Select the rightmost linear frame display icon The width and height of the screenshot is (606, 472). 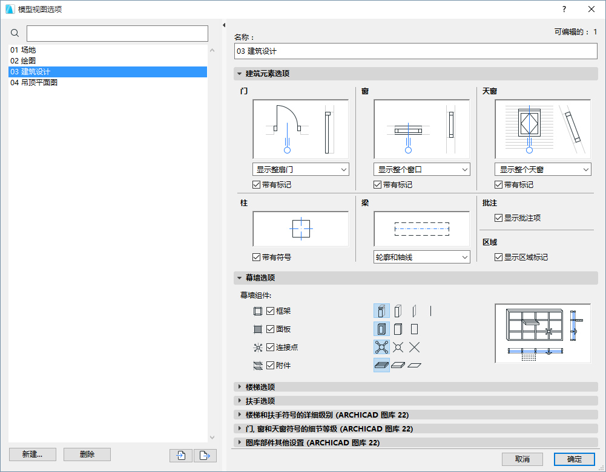(431, 311)
